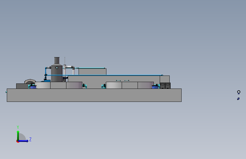Click the red origin ball of the triad
Screen dimensions: 246x159
point(18,141)
